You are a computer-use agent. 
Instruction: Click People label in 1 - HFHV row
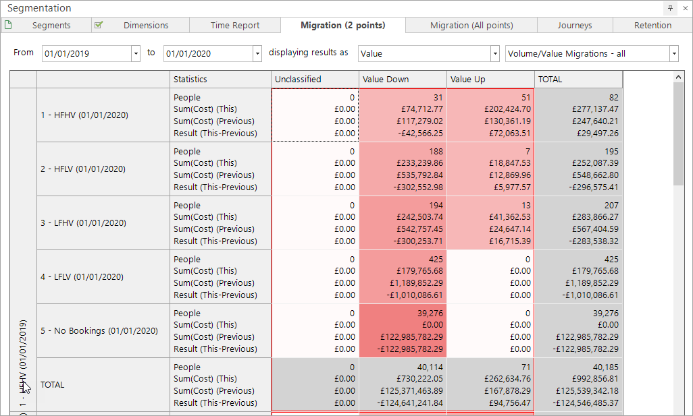click(187, 98)
